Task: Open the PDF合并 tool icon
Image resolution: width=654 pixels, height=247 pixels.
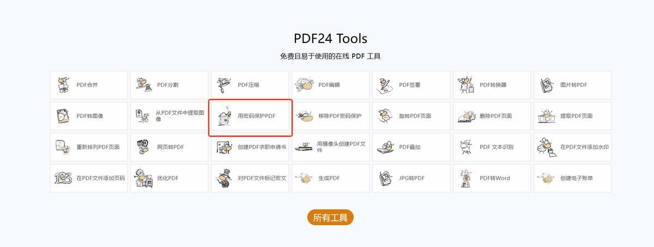Action: tap(63, 85)
